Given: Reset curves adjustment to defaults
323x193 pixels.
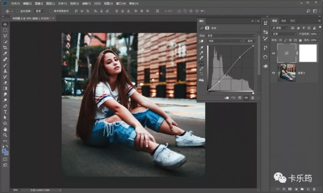Looking at the screenshot, I should (x=240, y=98).
